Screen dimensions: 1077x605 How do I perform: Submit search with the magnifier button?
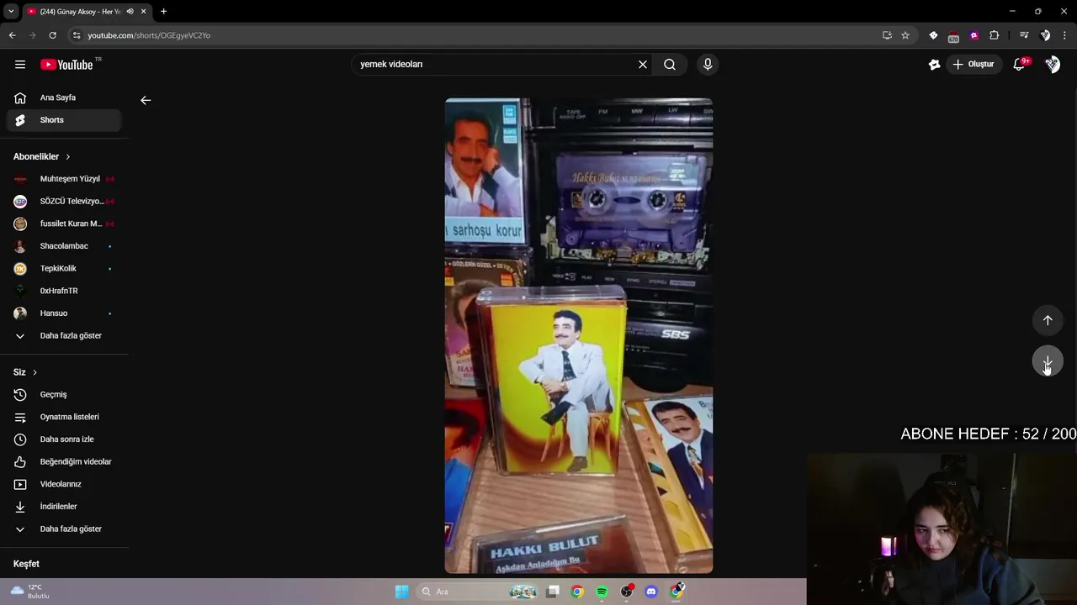click(x=670, y=65)
